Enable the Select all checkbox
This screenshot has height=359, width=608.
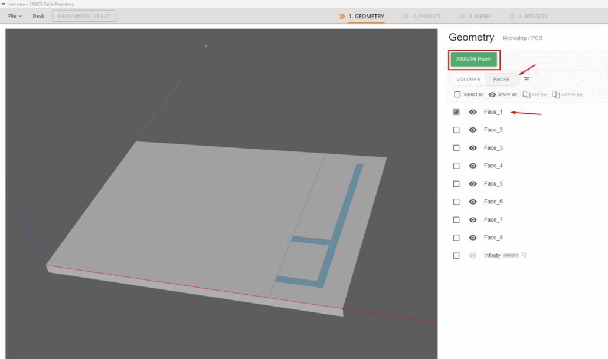[x=457, y=94]
